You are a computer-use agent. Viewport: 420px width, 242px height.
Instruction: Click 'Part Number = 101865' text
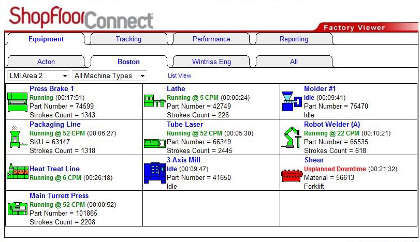(x=63, y=213)
